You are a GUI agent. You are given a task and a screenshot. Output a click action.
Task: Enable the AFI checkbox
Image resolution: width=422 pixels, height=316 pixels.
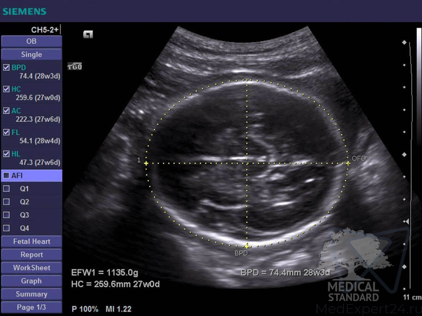point(6,175)
